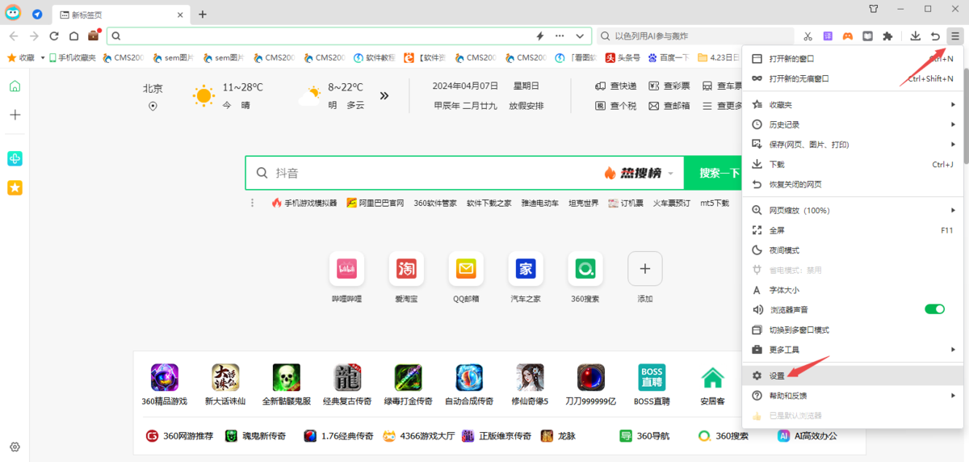The image size is (969, 462).
Task: Expand the 历史记录 submenu
Action: 852,124
